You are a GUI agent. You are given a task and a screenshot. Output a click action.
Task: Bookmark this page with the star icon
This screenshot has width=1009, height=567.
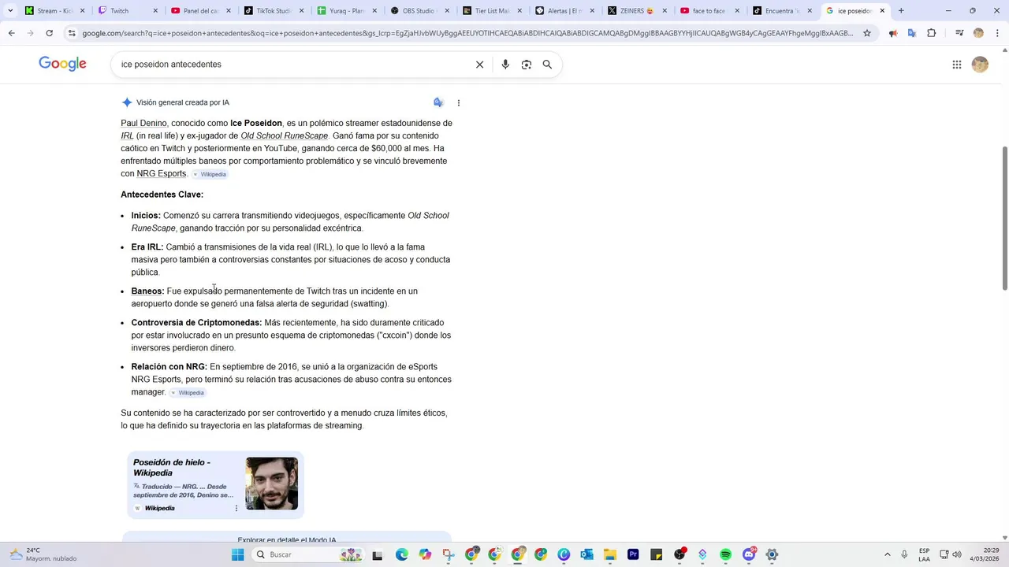coord(867,33)
